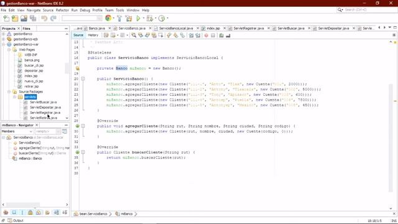Open ServletDepositar.java in the project tree
398x224 pixels.
(x=45, y=108)
